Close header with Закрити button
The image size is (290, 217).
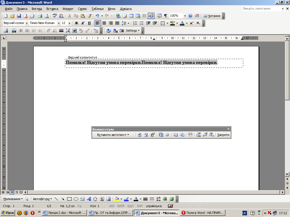(x=223, y=135)
